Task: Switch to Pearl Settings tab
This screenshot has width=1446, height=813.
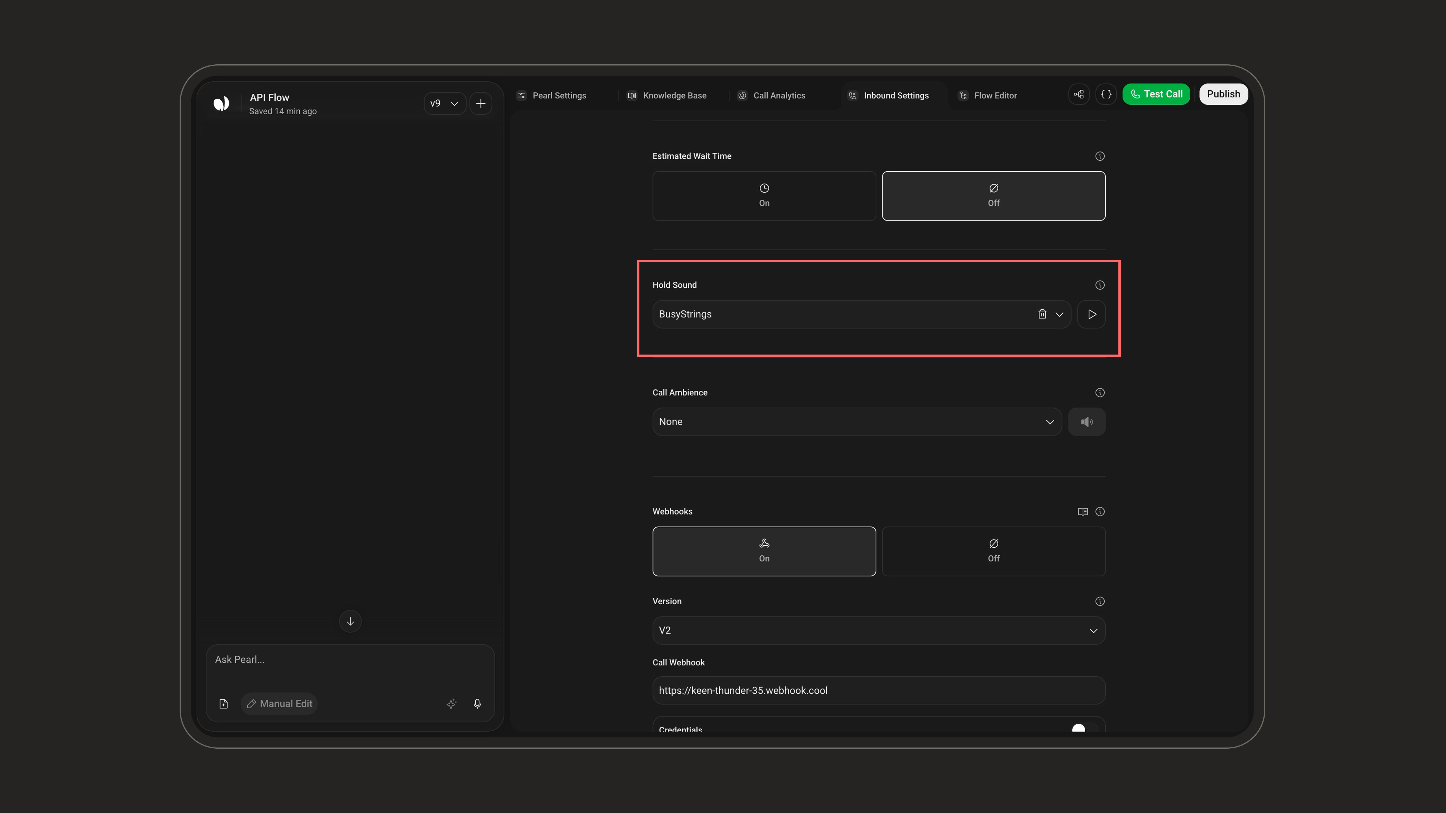Action: 552,95
